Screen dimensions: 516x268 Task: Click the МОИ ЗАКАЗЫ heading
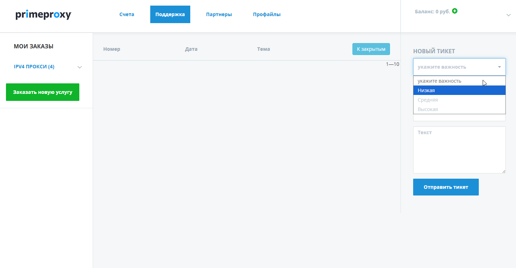point(34,46)
